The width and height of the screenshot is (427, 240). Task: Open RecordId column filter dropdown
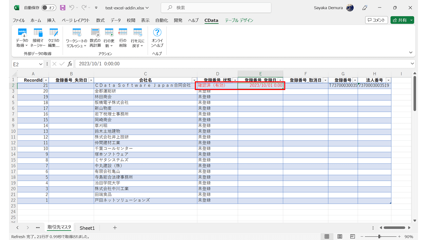coord(46,80)
